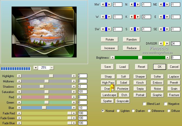Viewport: 182px width, 126px height.
Task: Confirm with the OK button
Action: 160,67
